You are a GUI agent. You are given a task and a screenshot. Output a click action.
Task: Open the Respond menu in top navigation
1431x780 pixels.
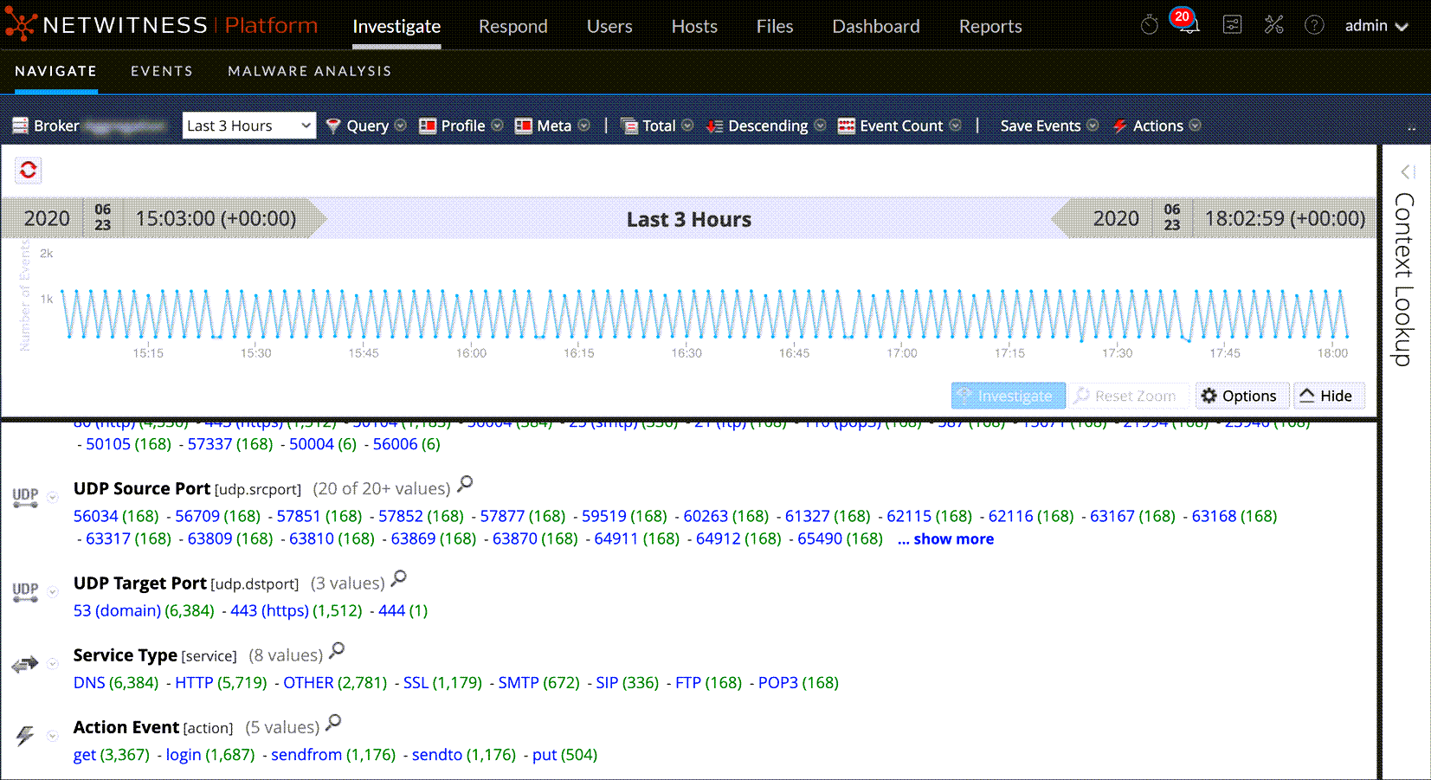coord(512,27)
